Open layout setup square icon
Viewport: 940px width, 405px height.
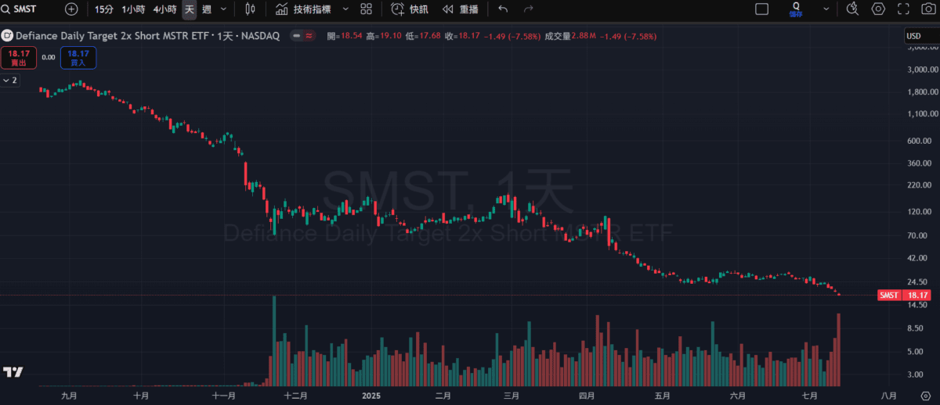pos(761,9)
